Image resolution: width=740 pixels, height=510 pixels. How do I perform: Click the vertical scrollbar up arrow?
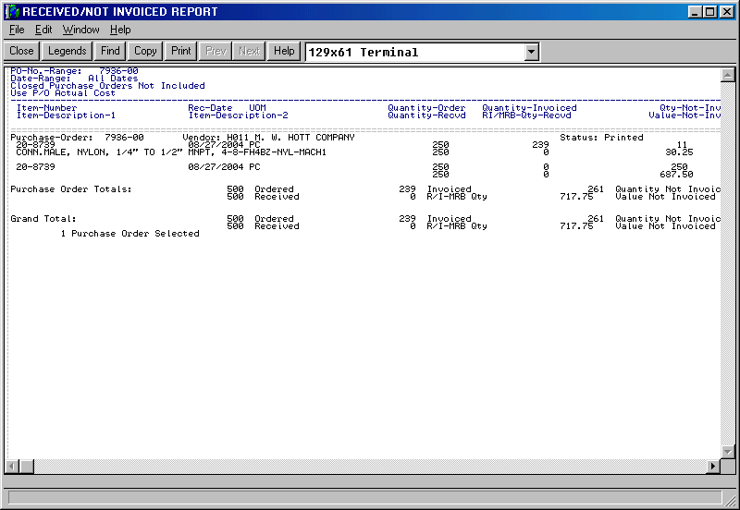[727, 75]
